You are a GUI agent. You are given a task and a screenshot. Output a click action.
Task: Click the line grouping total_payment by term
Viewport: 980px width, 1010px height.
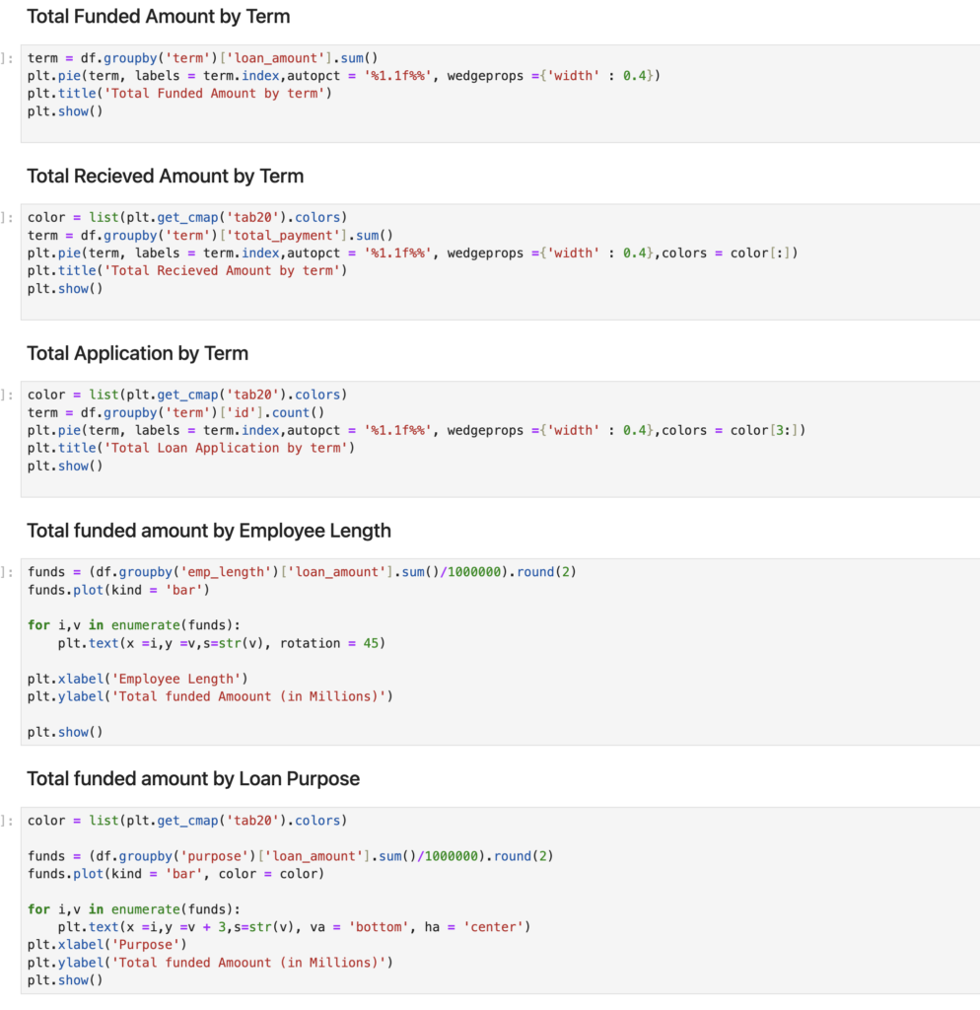pos(210,235)
